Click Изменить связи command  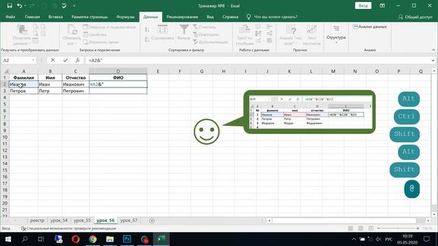101,42
